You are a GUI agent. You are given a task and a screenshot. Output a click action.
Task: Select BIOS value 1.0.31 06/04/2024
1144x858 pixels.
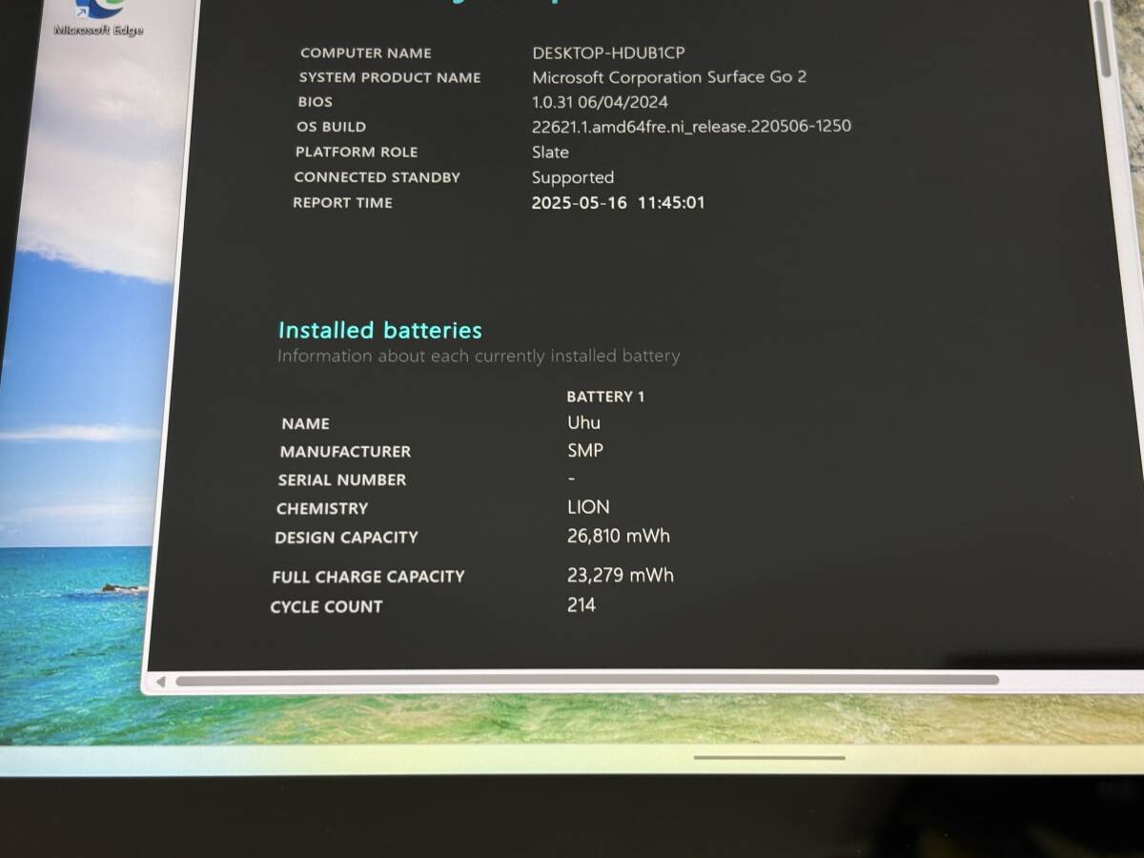[x=600, y=102]
